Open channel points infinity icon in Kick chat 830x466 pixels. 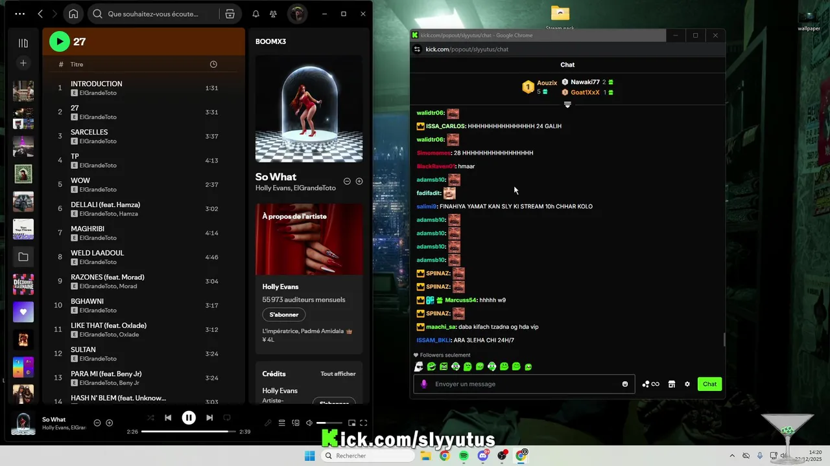650,384
